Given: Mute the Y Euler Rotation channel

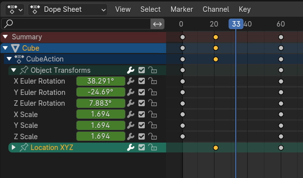Looking at the screenshot, I should coord(142,92).
